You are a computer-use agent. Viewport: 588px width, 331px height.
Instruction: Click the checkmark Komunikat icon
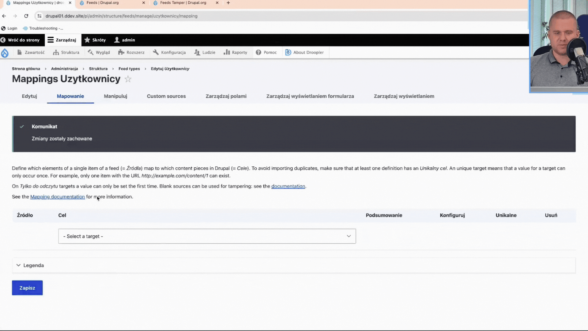(x=21, y=126)
